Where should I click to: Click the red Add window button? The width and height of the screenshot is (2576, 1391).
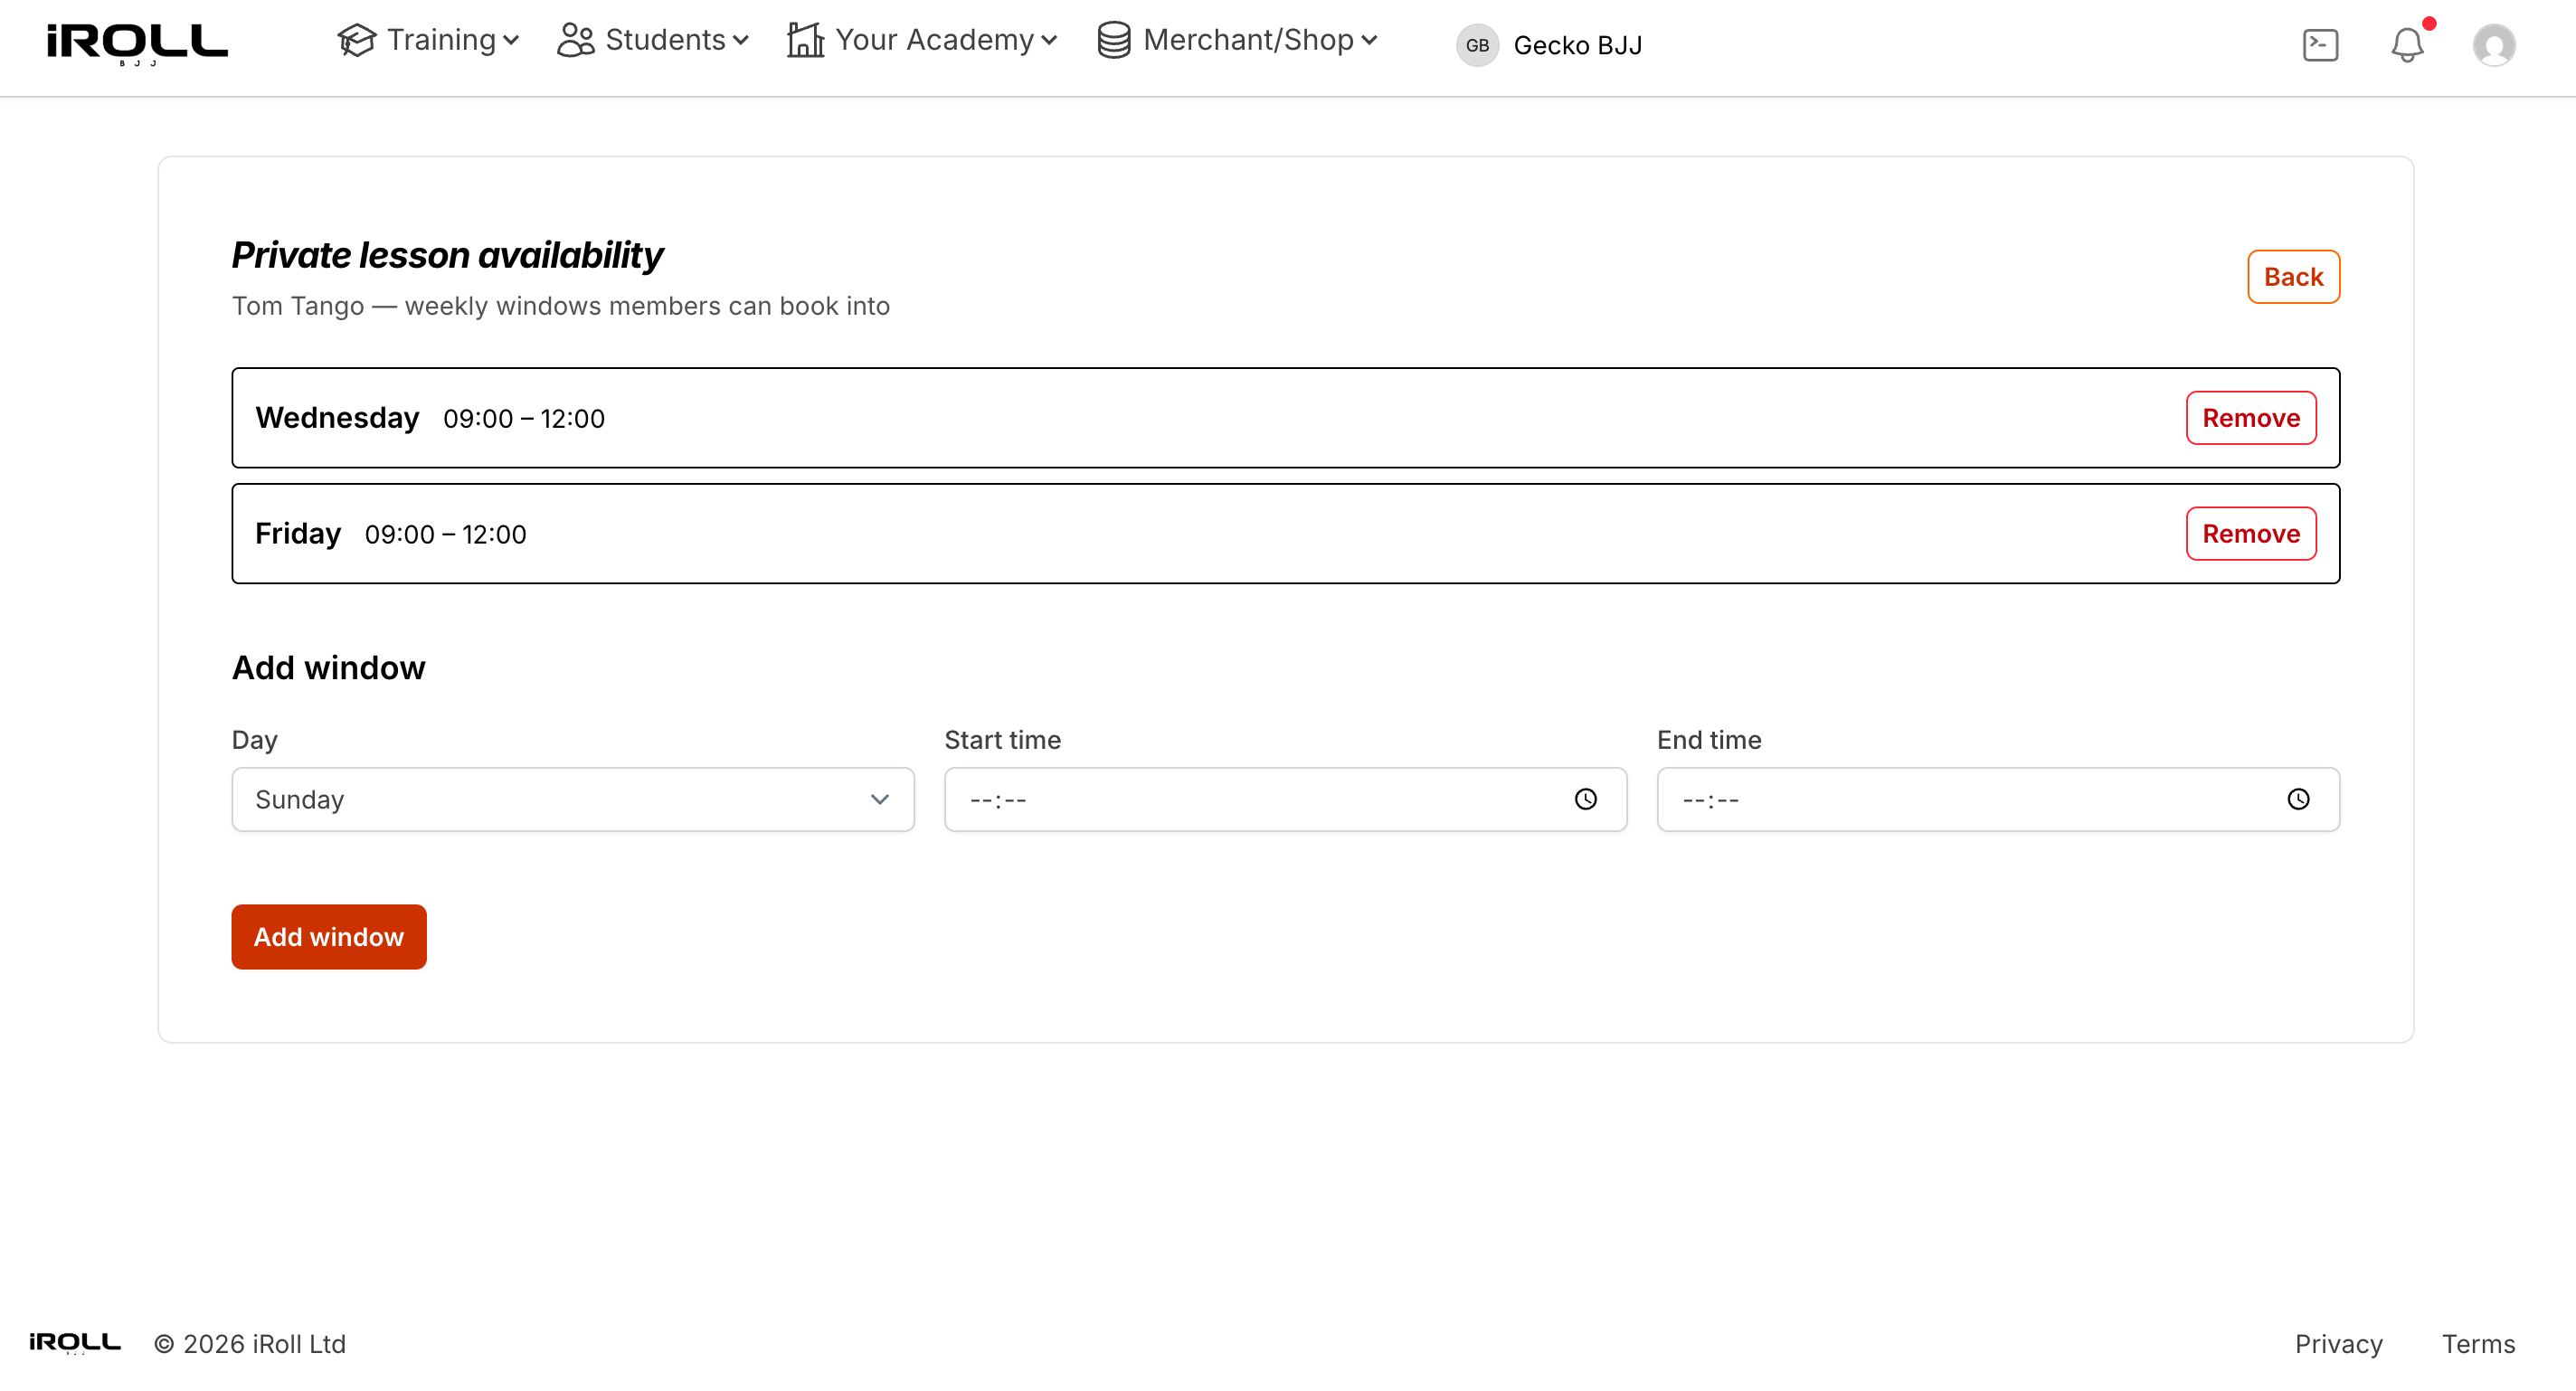click(329, 937)
